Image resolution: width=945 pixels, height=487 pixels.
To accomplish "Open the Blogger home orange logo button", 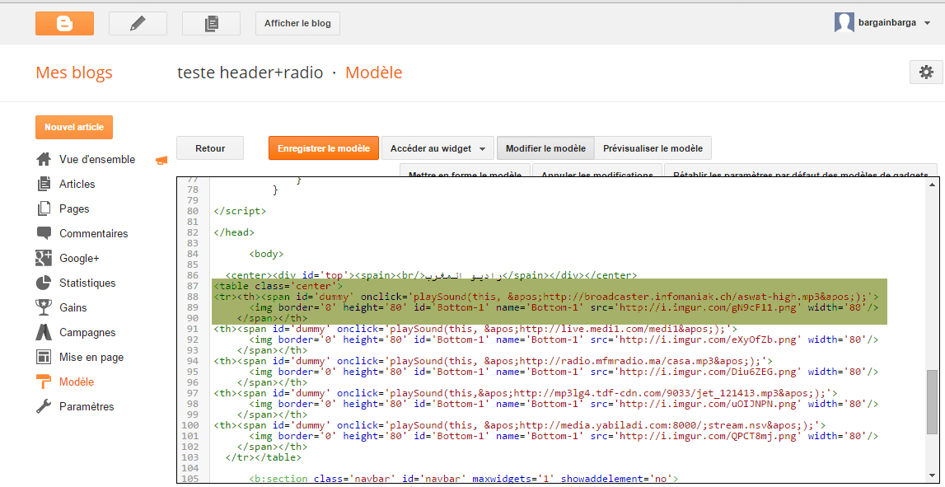I will (64, 24).
